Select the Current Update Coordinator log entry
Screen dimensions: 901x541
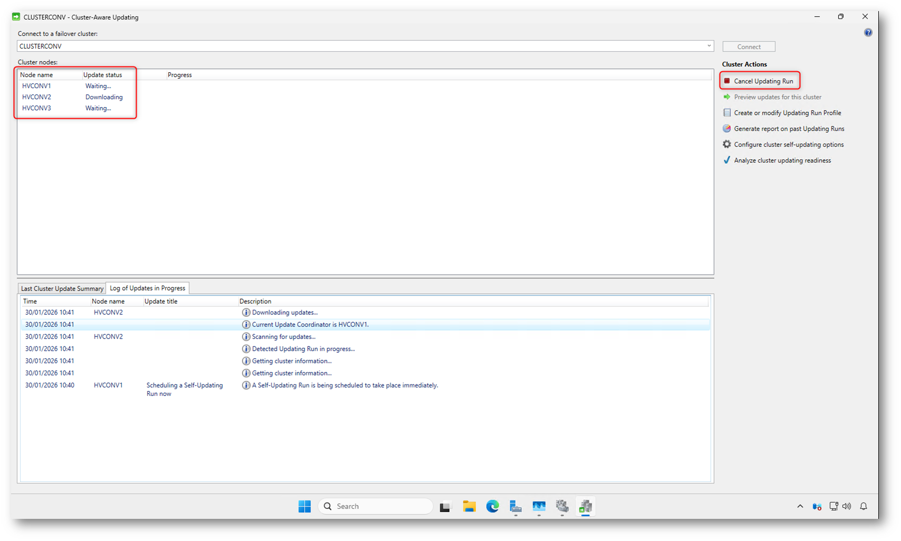coord(310,325)
